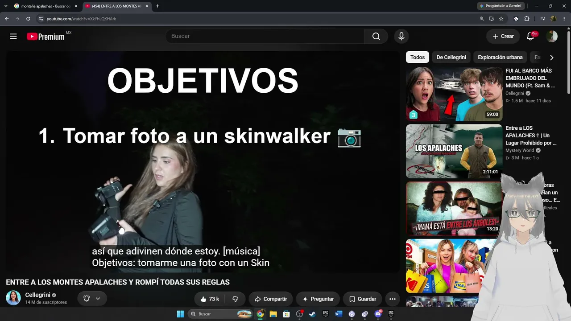
Task: Open OBS Studio from the taskbar
Action: (x=299, y=314)
